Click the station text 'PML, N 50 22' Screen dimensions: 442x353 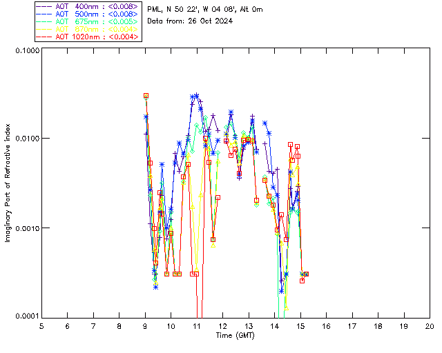coord(173,9)
